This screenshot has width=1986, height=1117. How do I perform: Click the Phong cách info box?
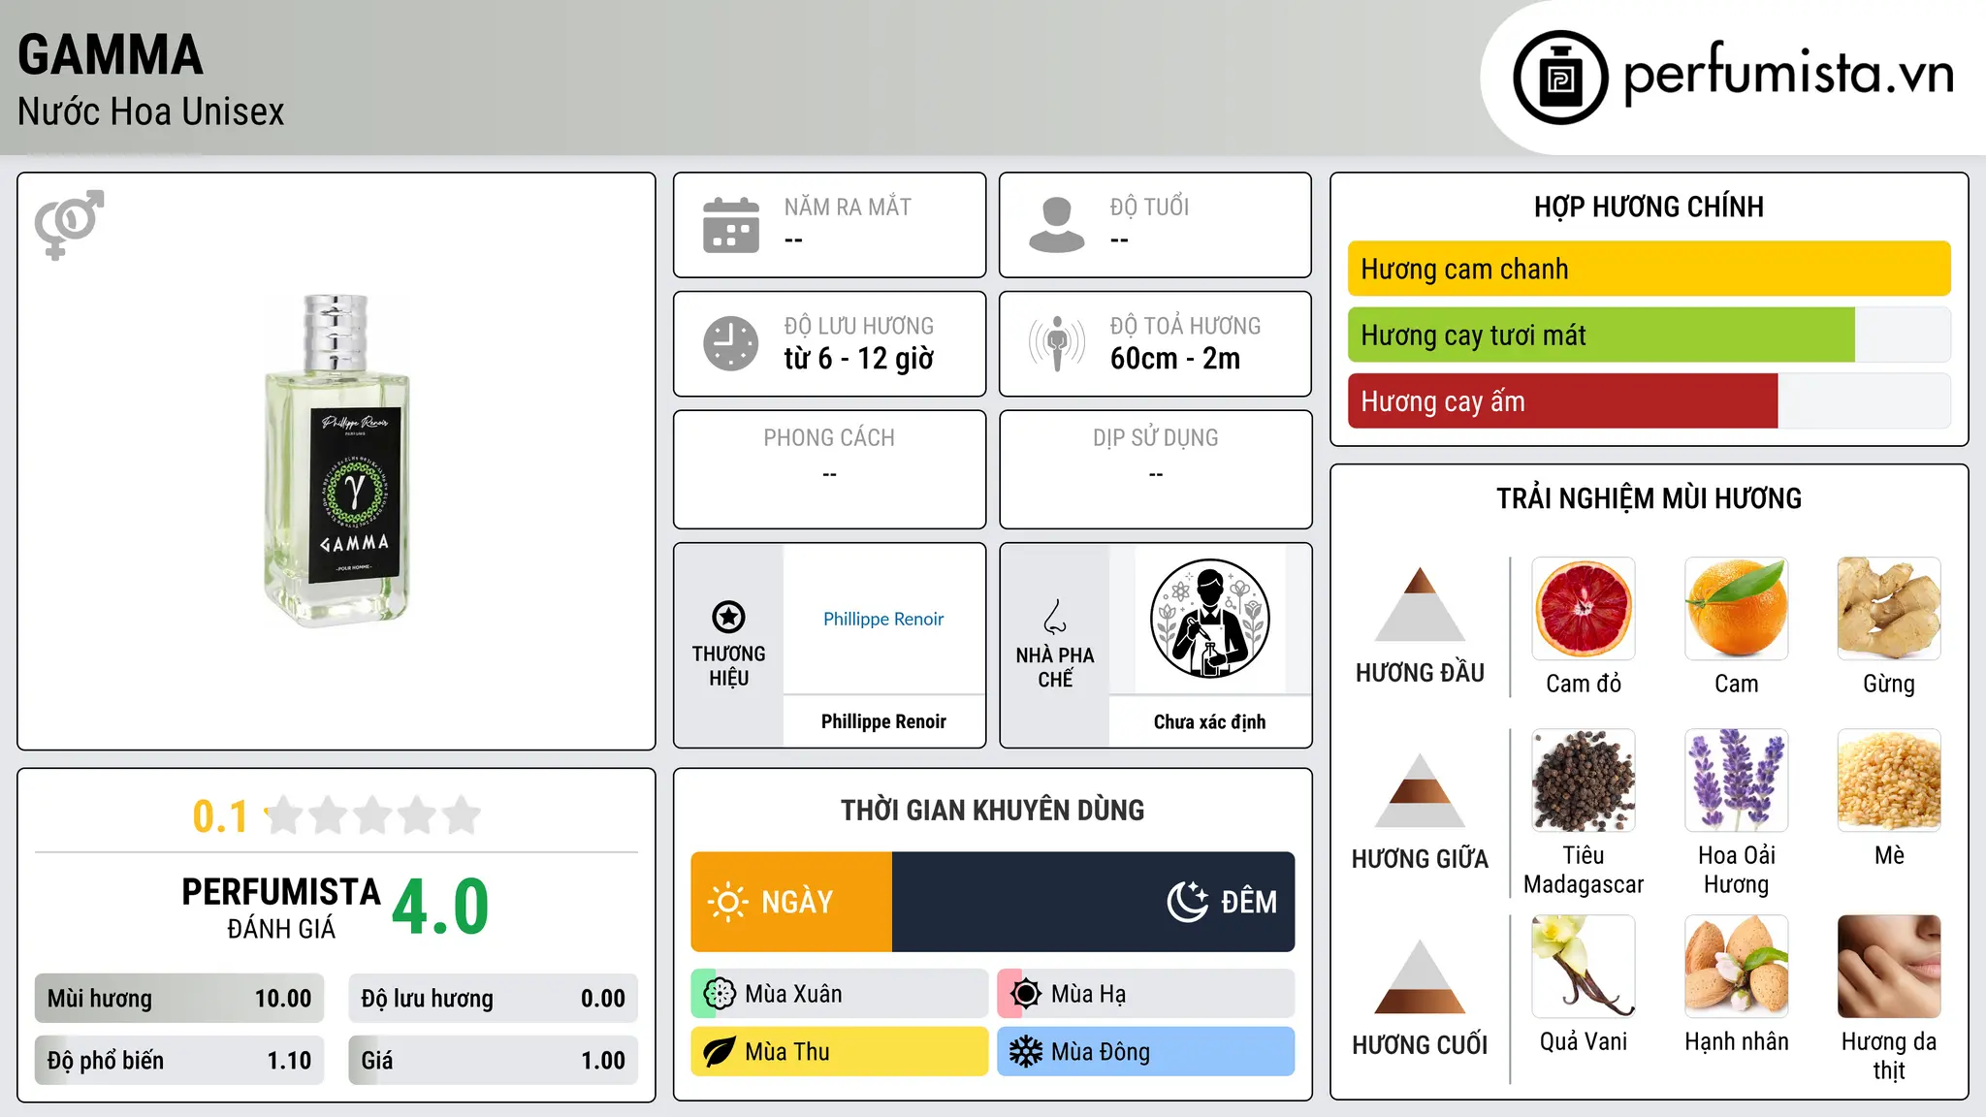(x=830, y=469)
